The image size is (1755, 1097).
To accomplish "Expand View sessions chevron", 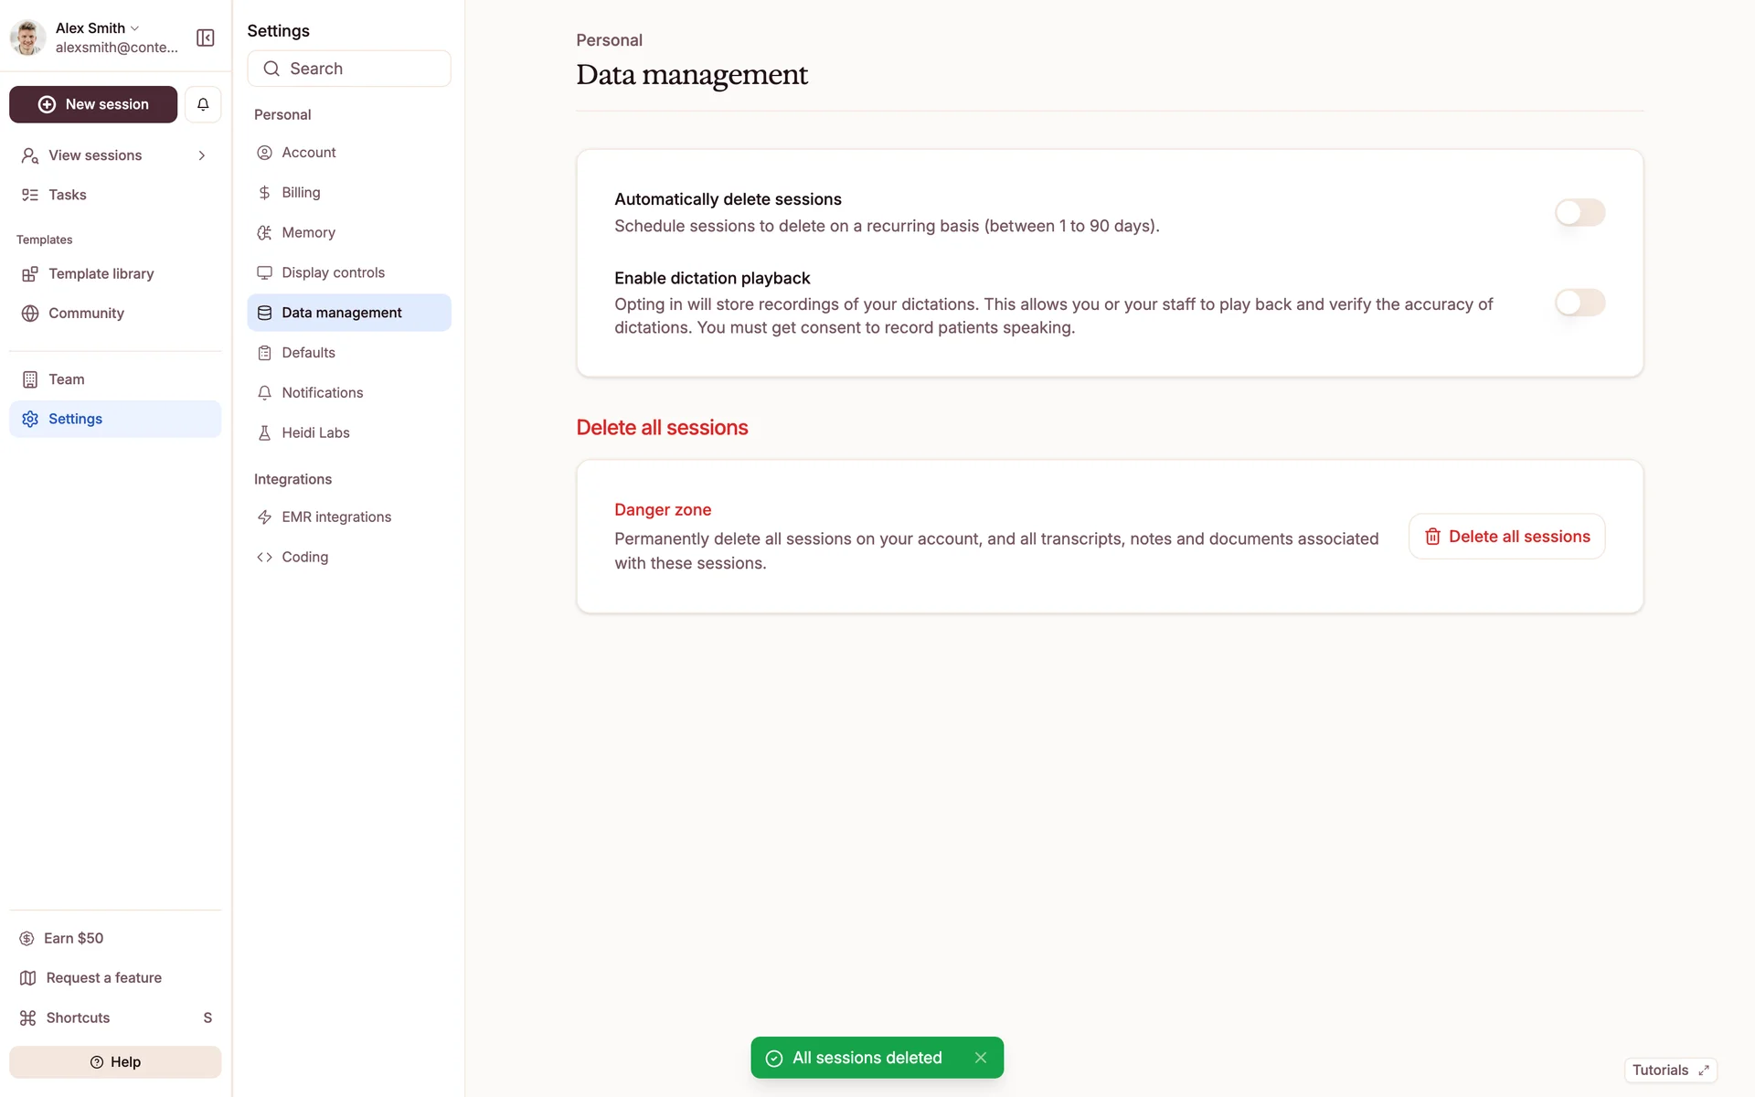I will coord(202,155).
